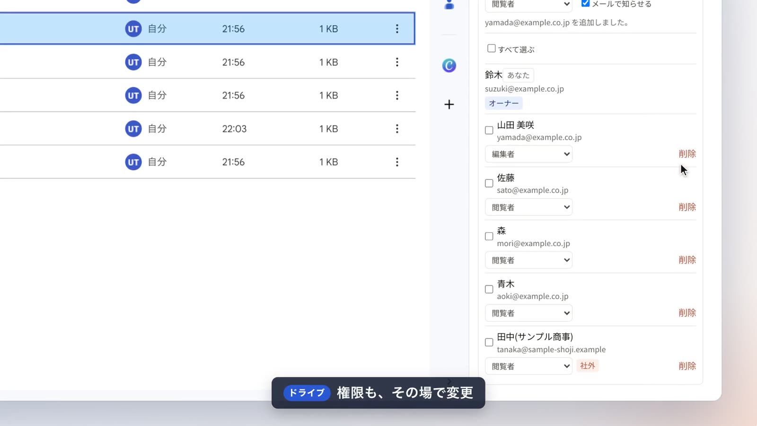The height and width of the screenshot is (426, 757).
Task: Click the 22:03 modified time cell
Action: coord(234,129)
